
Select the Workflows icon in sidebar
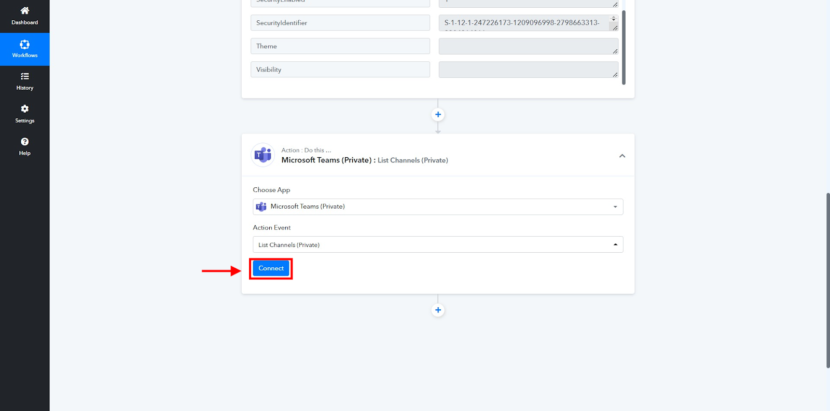point(24,44)
